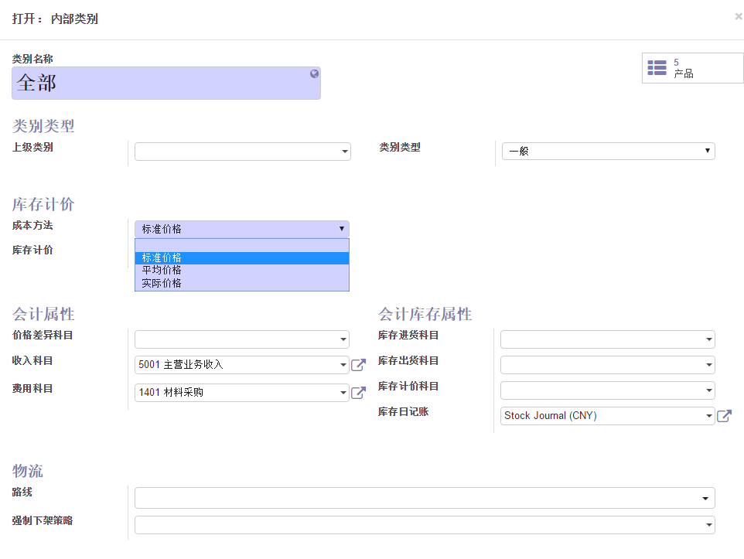Close the 内部类别 dialog
The height and width of the screenshot is (559, 744).
click(738, 15)
